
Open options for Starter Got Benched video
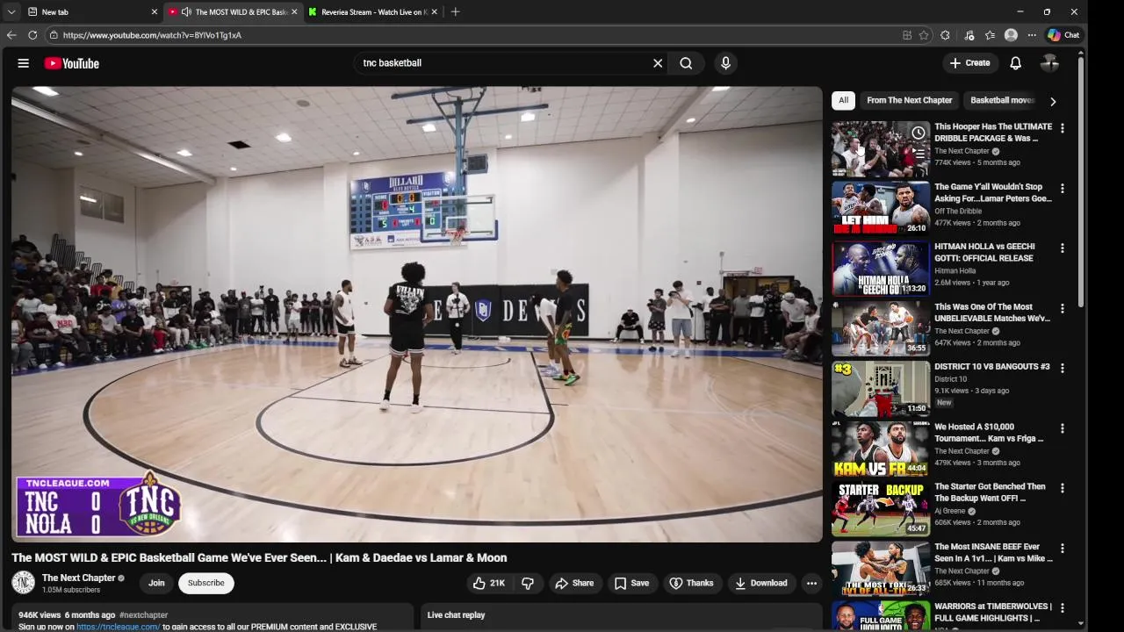point(1062,488)
